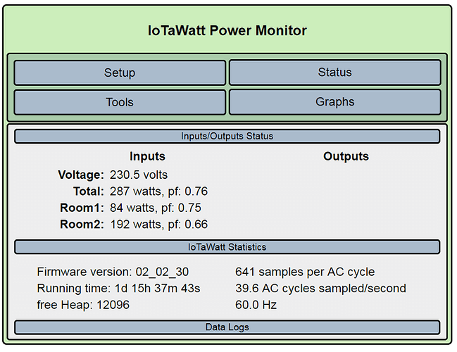Select the 84 watts, pf: 0.75 value
The height and width of the screenshot is (352, 457).
[x=156, y=208]
